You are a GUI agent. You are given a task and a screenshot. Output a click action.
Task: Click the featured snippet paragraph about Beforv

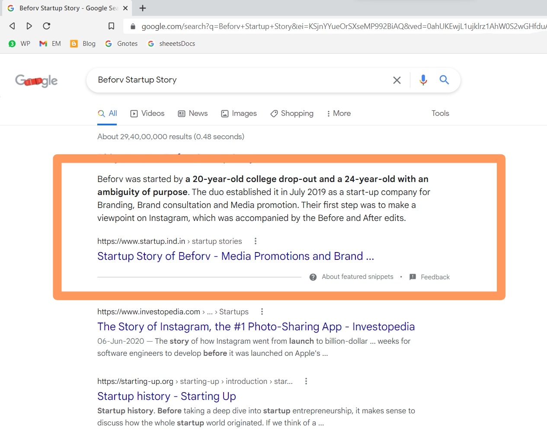point(264,198)
